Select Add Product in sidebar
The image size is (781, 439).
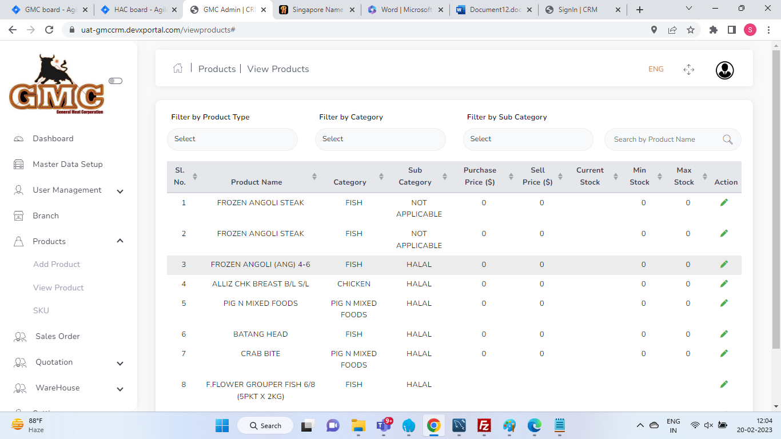pyautogui.click(x=57, y=264)
